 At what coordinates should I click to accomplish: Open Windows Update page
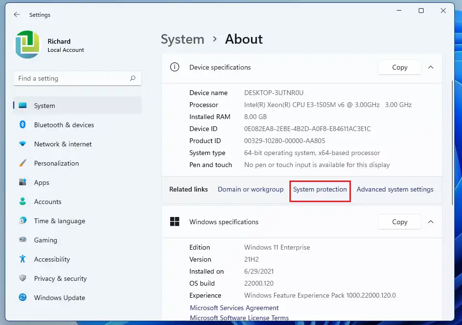[x=77, y=298]
